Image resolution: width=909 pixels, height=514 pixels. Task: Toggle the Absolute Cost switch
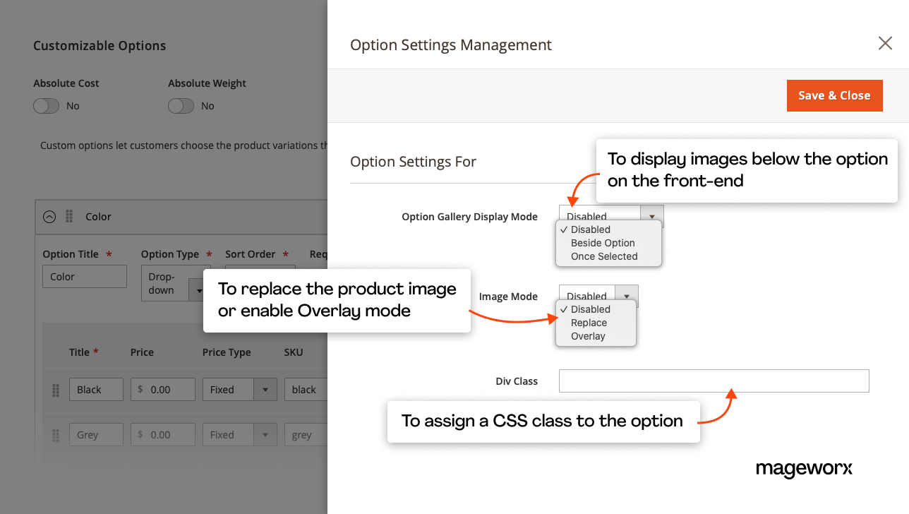coord(46,105)
